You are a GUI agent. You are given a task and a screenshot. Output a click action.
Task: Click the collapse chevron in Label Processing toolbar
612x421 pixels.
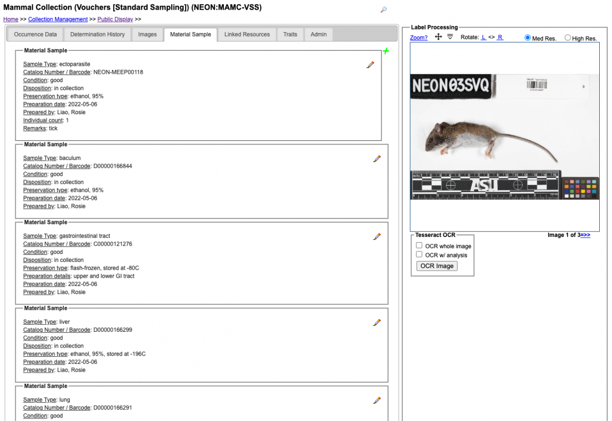pos(449,37)
